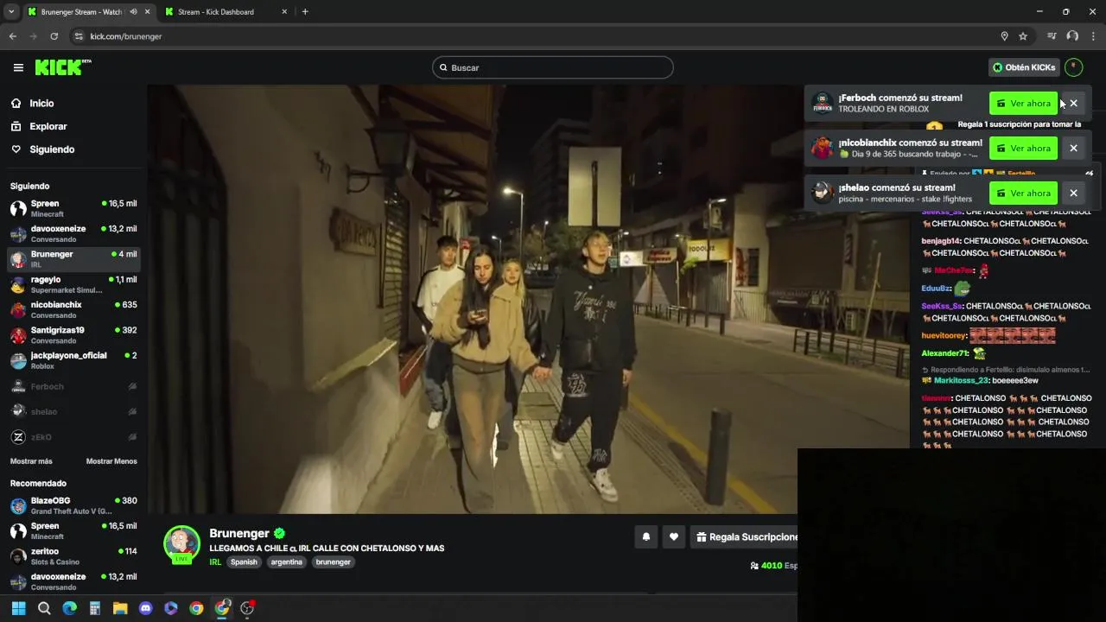Screen dimensions: 1106x622
Task: Watch the Ferboch stream with Ver ahora
Action: [x=1023, y=103]
